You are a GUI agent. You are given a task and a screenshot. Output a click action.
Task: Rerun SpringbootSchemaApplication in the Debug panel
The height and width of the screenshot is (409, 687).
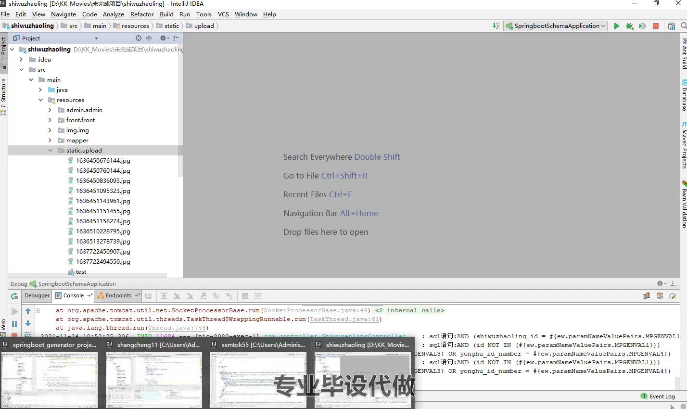coord(14,296)
